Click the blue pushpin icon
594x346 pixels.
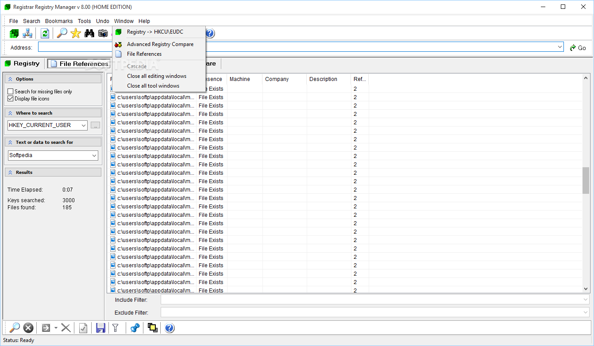click(x=135, y=328)
